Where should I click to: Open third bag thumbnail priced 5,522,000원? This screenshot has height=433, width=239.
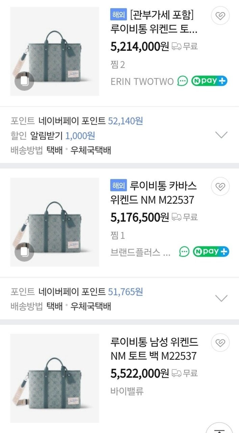(x=55, y=378)
